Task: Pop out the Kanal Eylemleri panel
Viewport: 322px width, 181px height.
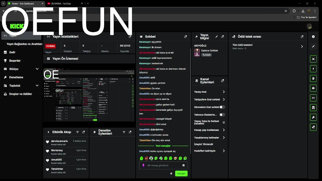Action: (222, 81)
